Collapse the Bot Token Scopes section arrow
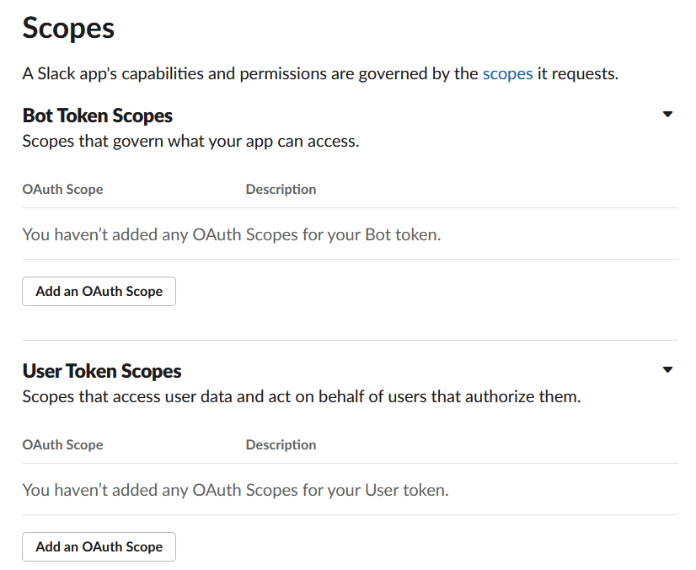 point(667,115)
